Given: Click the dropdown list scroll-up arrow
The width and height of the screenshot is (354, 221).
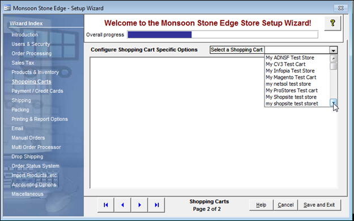Looking at the screenshot, I should pyautogui.click(x=334, y=58).
